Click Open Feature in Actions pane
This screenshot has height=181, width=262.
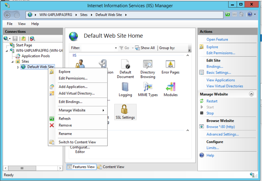(217, 39)
